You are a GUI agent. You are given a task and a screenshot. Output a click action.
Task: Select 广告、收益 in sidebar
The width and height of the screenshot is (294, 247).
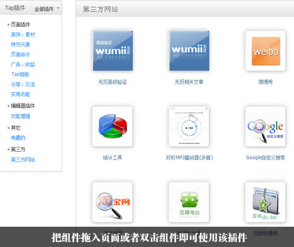pos(23,64)
